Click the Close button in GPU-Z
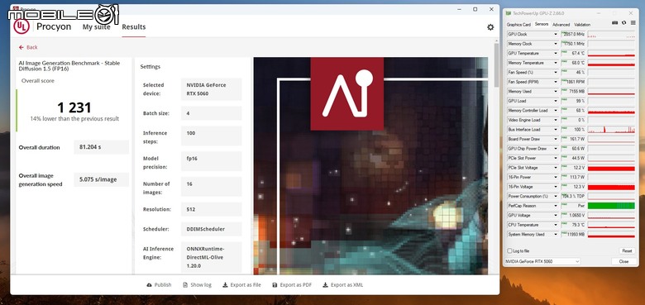 coord(623,261)
